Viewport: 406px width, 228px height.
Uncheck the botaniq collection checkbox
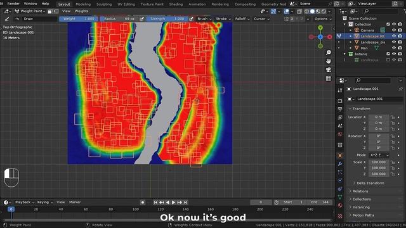pyautogui.click(x=388, y=54)
